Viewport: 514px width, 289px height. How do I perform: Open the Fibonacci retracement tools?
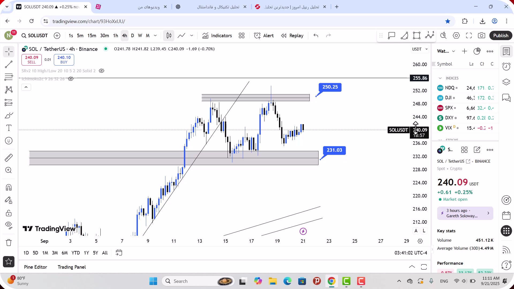coord(9,77)
